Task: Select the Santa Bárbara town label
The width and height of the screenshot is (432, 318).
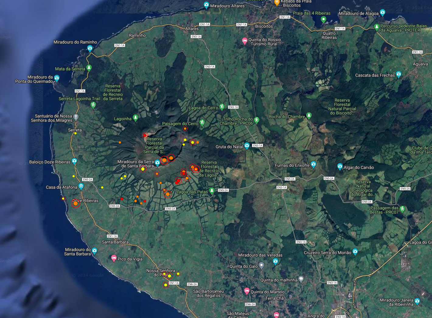Action: pyautogui.click(x=115, y=242)
